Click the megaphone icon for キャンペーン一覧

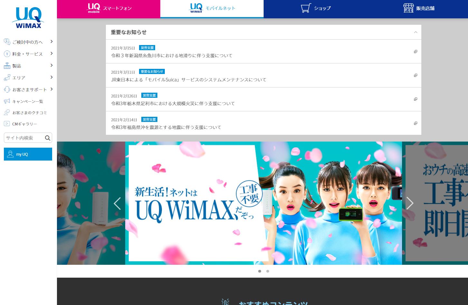7,101
